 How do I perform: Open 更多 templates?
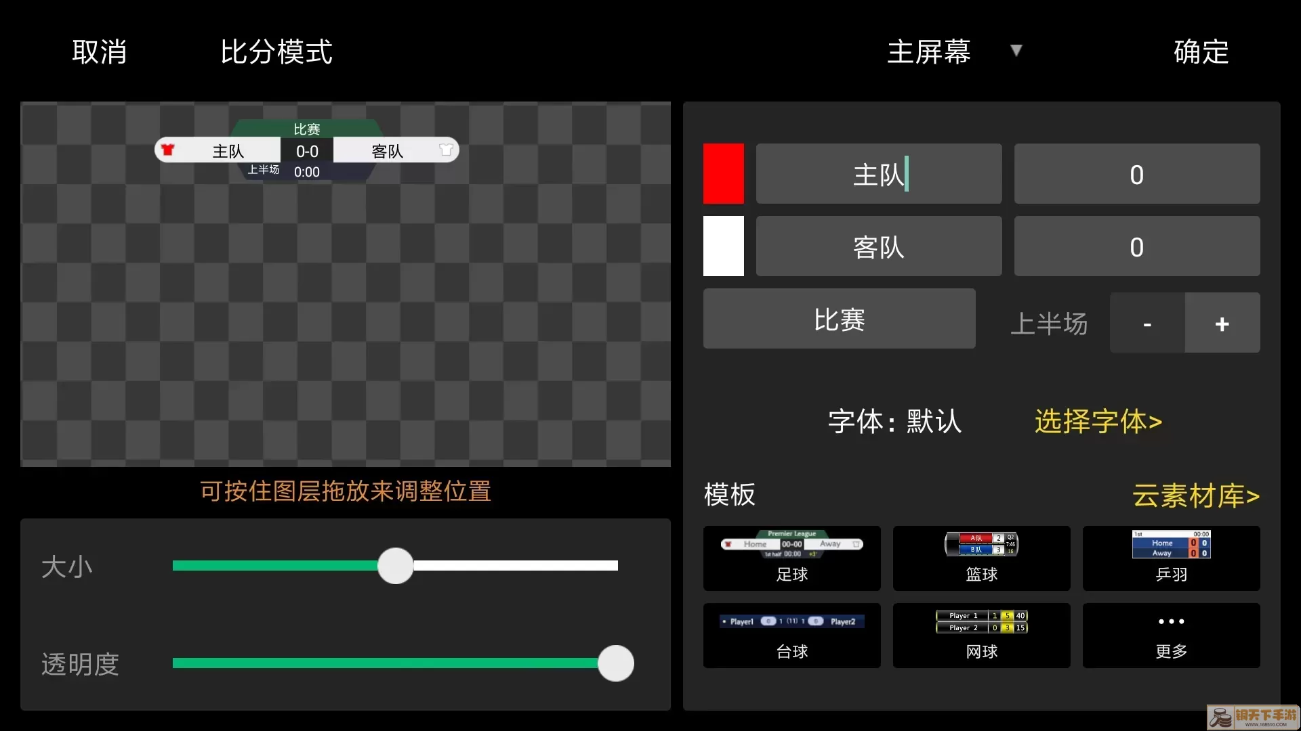click(x=1171, y=635)
